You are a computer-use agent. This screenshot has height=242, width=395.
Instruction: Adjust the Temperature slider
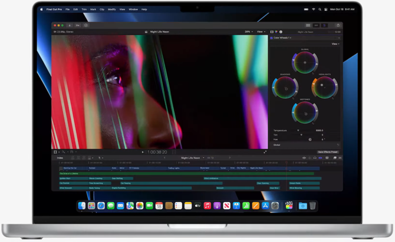(298, 131)
